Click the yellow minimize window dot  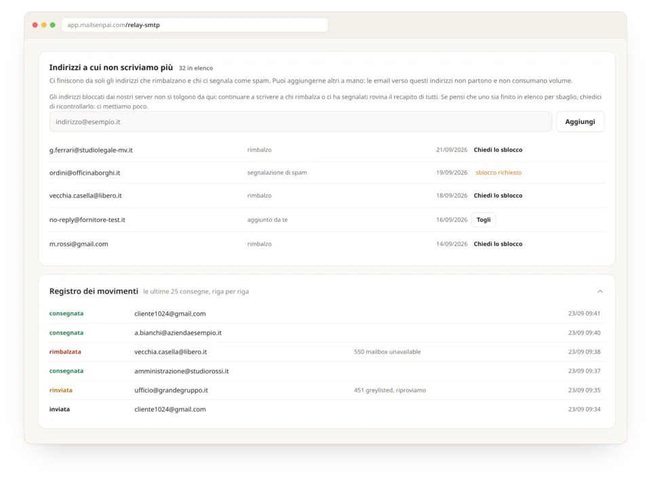point(43,25)
